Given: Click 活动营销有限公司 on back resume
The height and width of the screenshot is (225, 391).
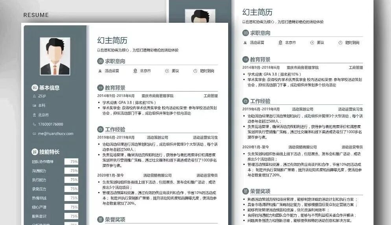Looking at the screenshot, I should tap(302, 147).
